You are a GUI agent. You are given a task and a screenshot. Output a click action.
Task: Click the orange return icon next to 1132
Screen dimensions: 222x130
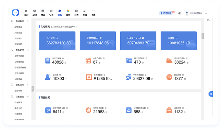coord(169,110)
